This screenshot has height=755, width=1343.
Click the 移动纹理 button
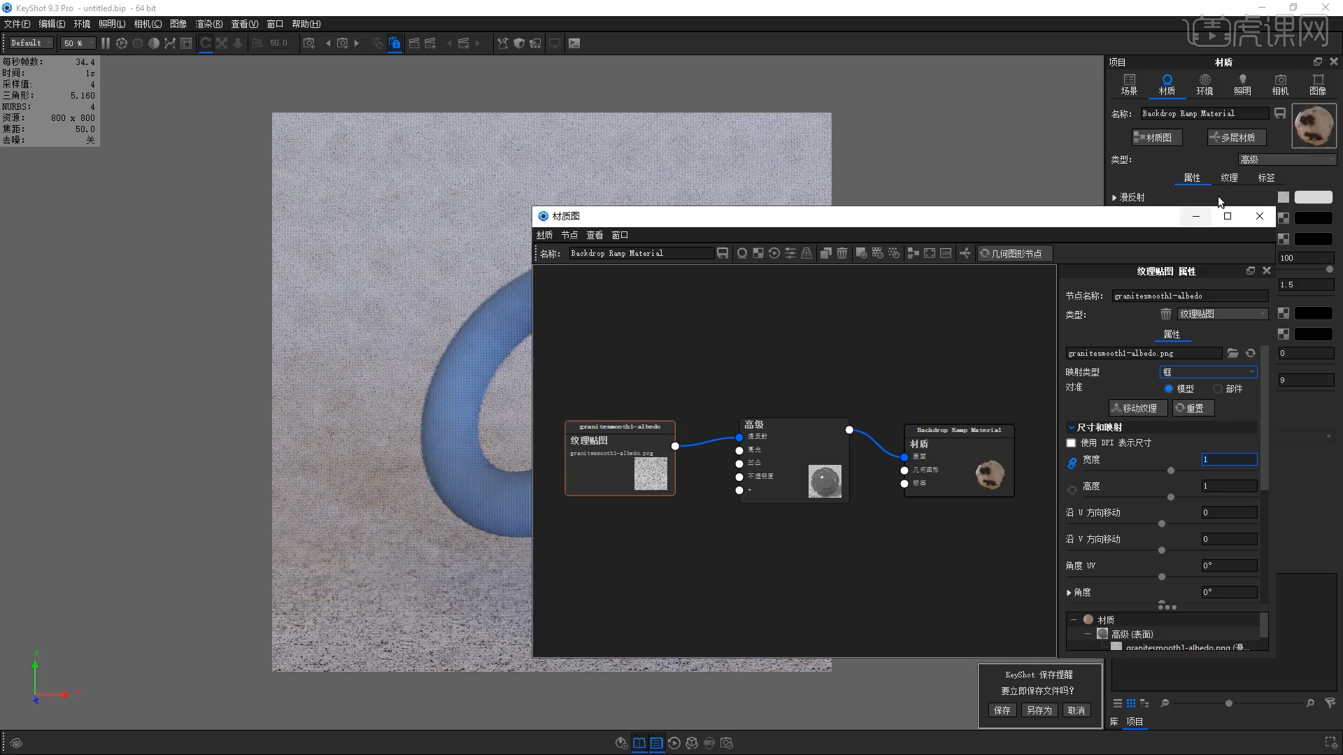(x=1134, y=408)
